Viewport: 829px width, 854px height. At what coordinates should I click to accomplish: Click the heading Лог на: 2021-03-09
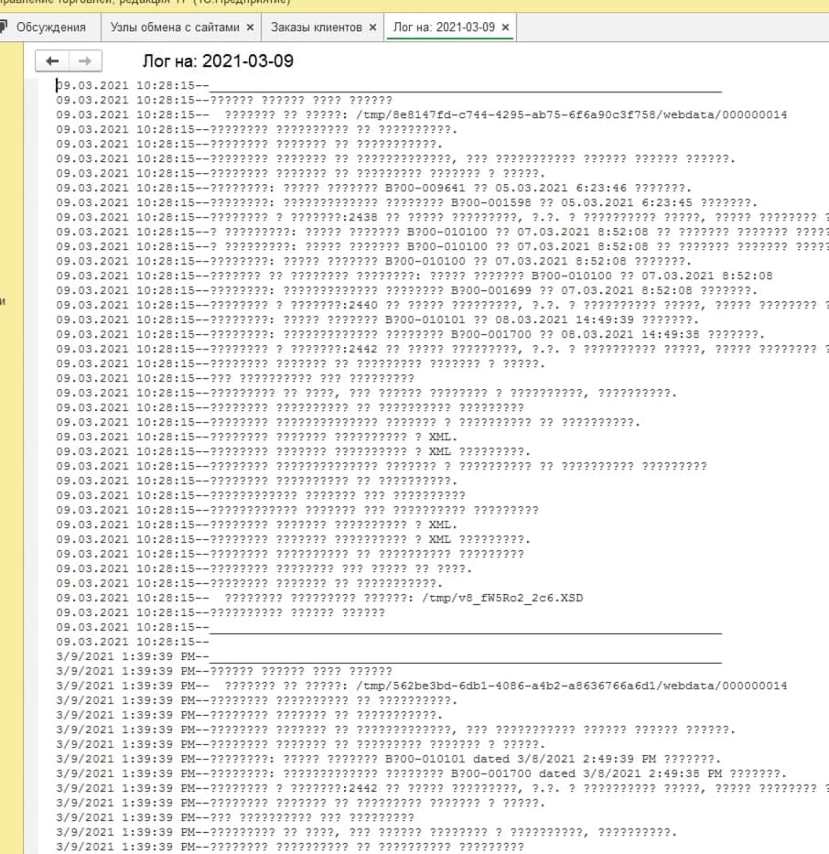click(218, 60)
